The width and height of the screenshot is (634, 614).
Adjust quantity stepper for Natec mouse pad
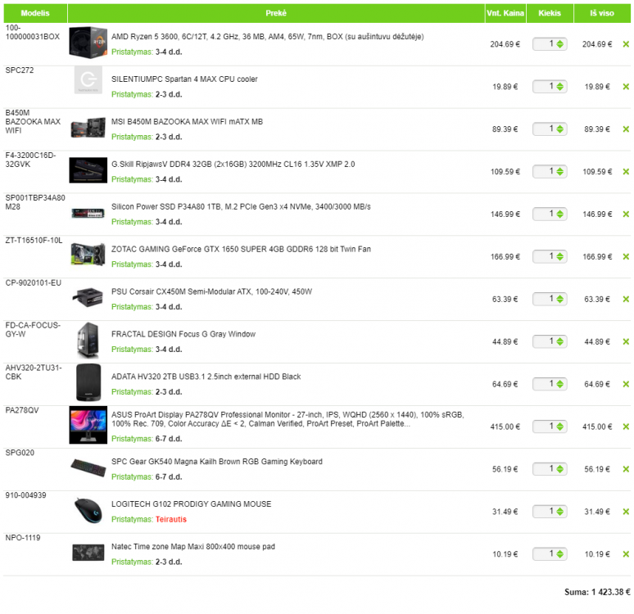click(x=559, y=553)
